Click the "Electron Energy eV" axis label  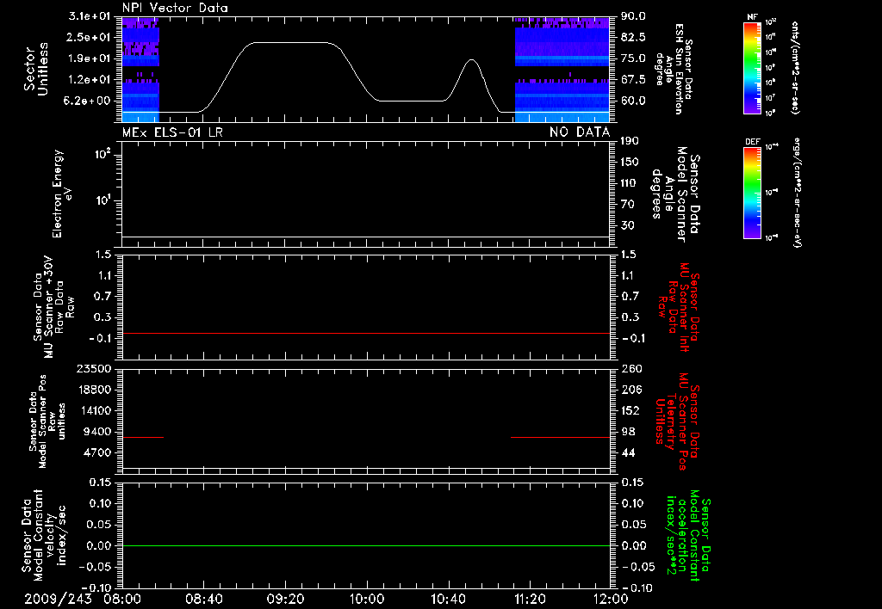61,194
